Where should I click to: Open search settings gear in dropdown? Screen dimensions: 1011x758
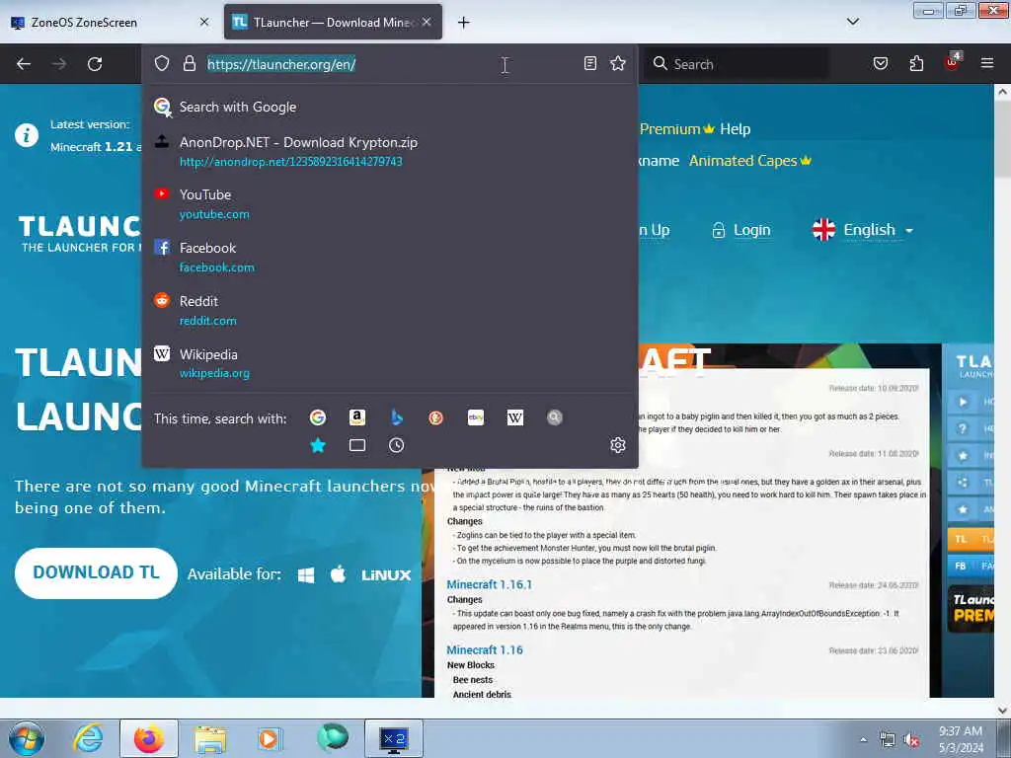[618, 445]
